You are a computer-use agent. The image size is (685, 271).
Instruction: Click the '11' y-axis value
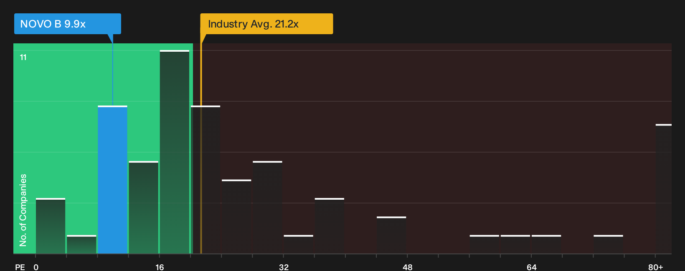[23, 57]
